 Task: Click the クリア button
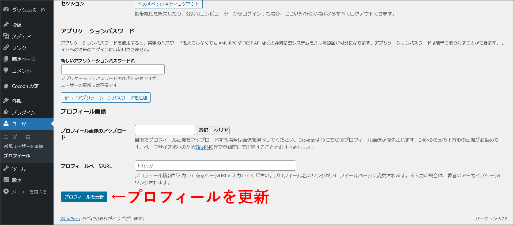tap(221, 130)
